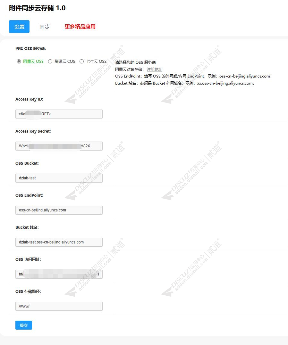Click the Bucket 域名 input field
This screenshot has height=345, width=288.
click(59, 242)
